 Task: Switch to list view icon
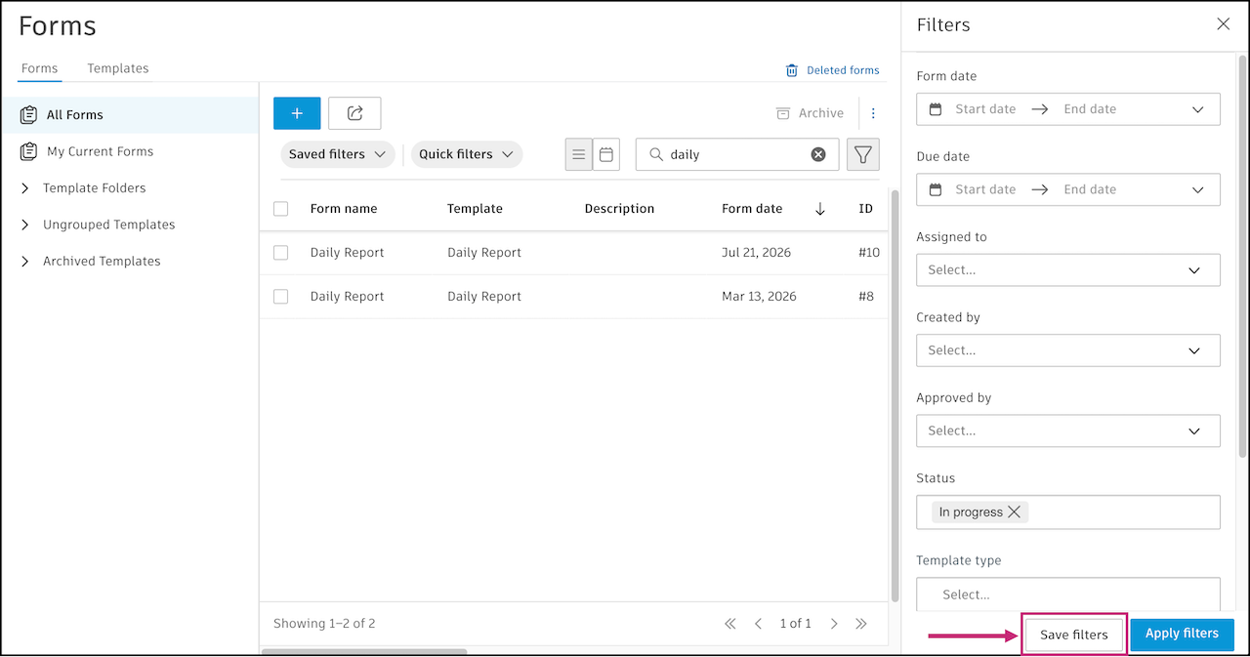pyautogui.click(x=578, y=154)
